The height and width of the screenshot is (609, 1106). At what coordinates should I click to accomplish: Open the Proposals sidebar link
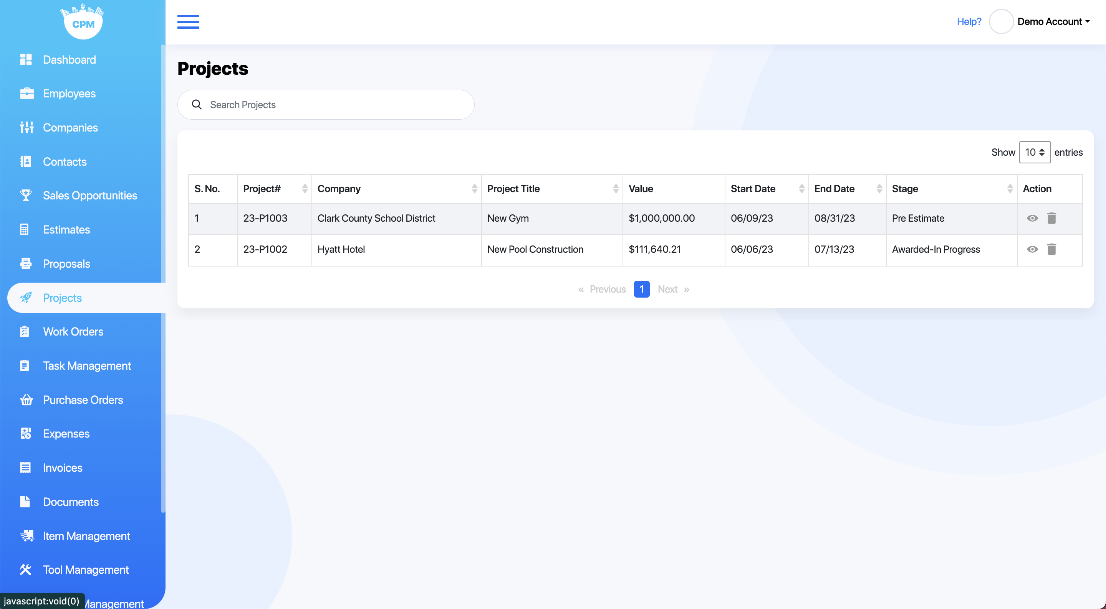coord(66,264)
